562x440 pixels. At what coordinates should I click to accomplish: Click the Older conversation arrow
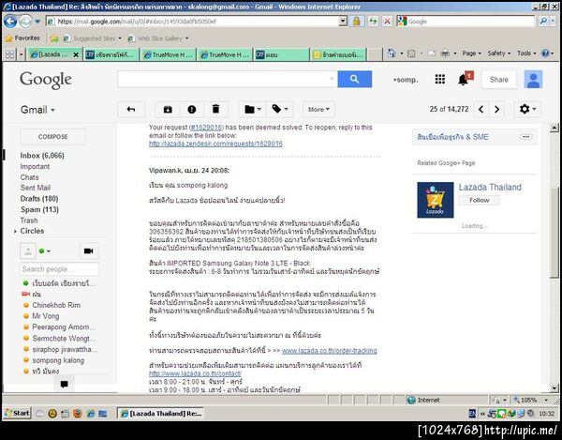496,110
